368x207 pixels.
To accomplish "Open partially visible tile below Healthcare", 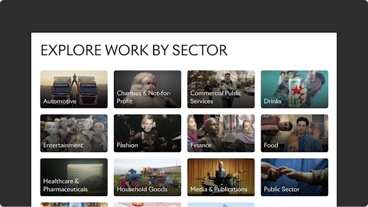I will [74, 204].
